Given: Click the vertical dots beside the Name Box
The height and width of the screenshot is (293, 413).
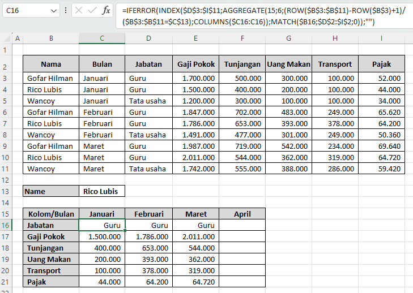Looking at the screenshot, I should point(66,11).
